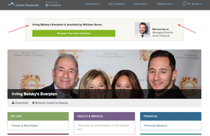This screenshot has width=210, height=136.
Task: Click the Request Your Own Everplan button
Action: [x=74, y=33]
